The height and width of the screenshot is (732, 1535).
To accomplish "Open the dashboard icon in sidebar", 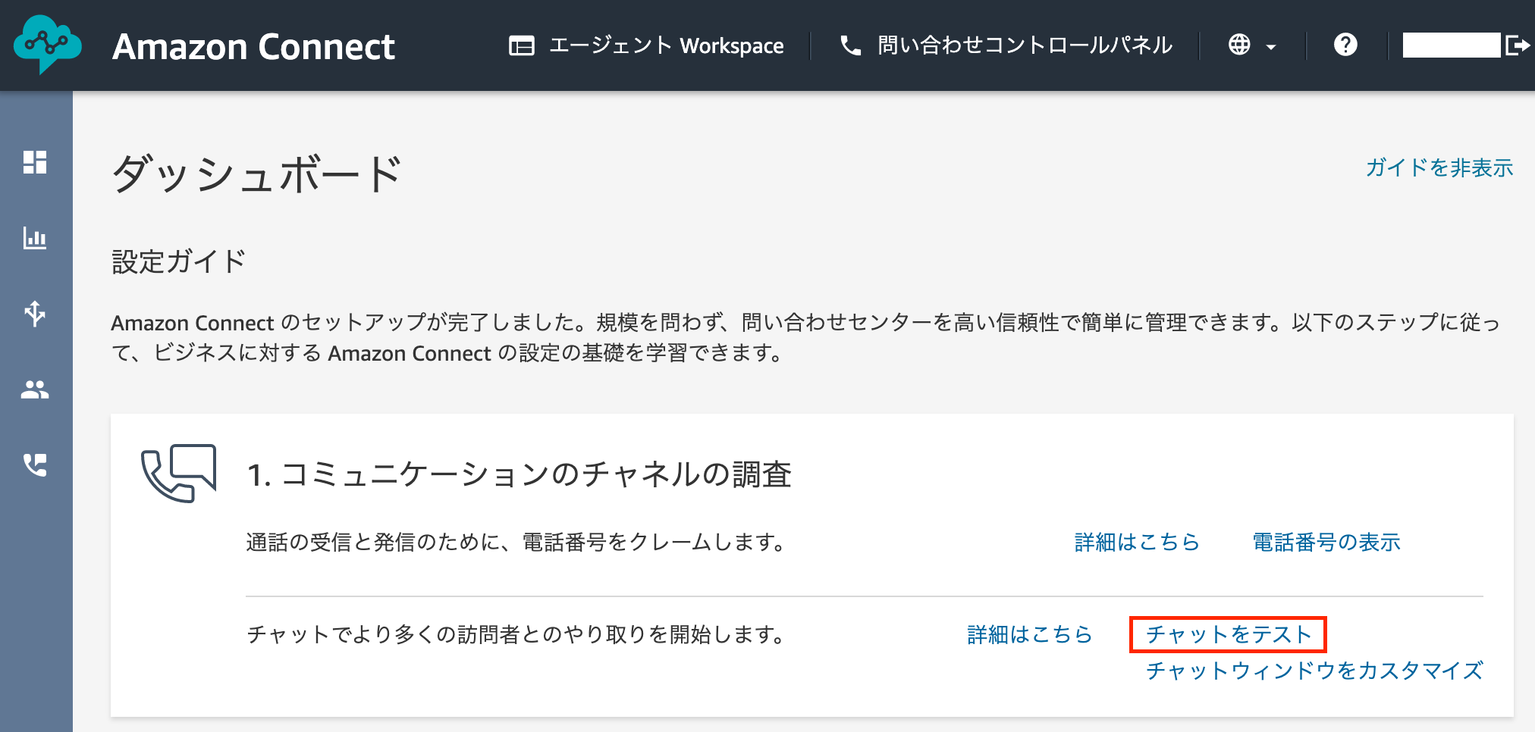I will pyautogui.click(x=35, y=162).
